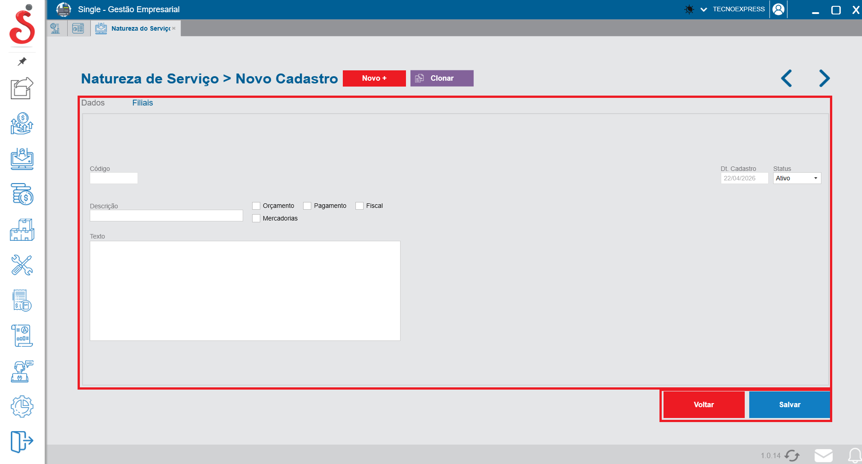Image resolution: width=862 pixels, height=464 pixels.
Task: Select the Natureza do Serviço tab
Action: click(140, 28)
